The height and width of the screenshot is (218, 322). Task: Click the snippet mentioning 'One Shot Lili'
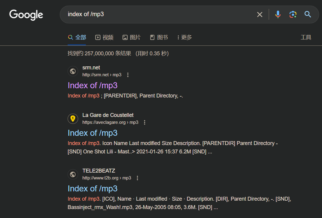coord(173,147)
